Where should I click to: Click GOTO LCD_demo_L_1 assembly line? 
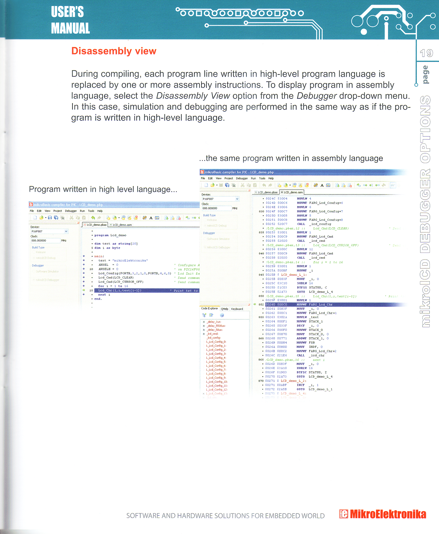point(315,389)
